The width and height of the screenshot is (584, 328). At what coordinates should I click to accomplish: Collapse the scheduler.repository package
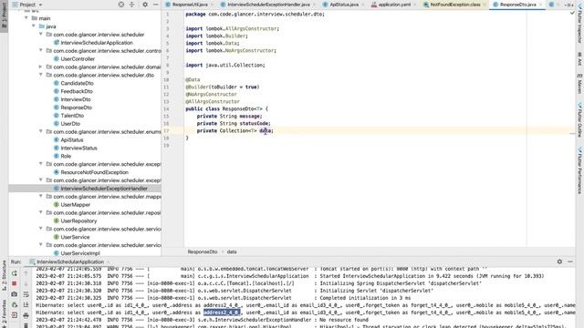coord(40,212)
